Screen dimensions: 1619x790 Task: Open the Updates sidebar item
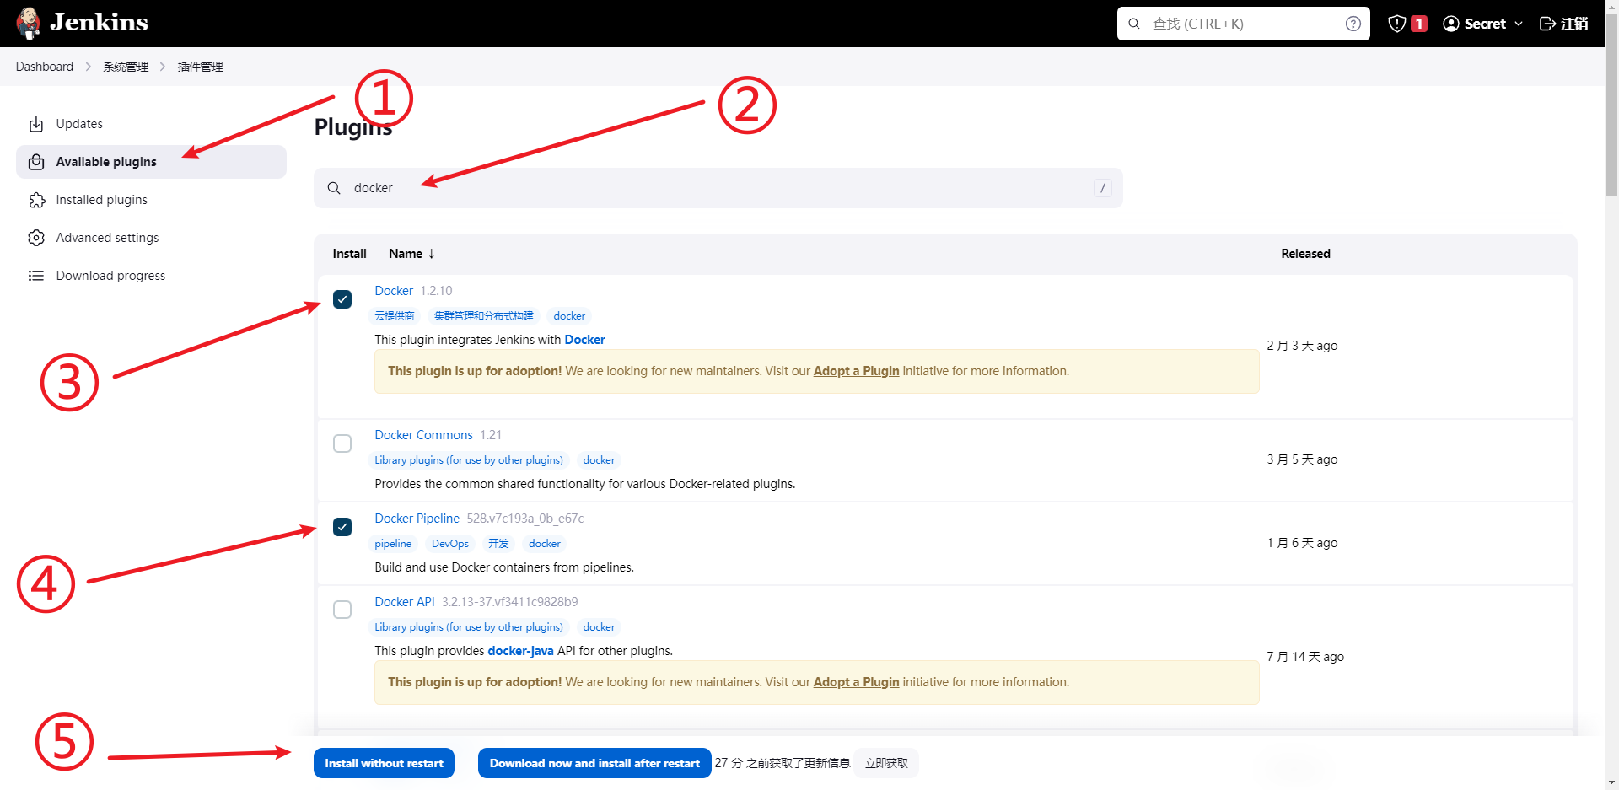151,124
